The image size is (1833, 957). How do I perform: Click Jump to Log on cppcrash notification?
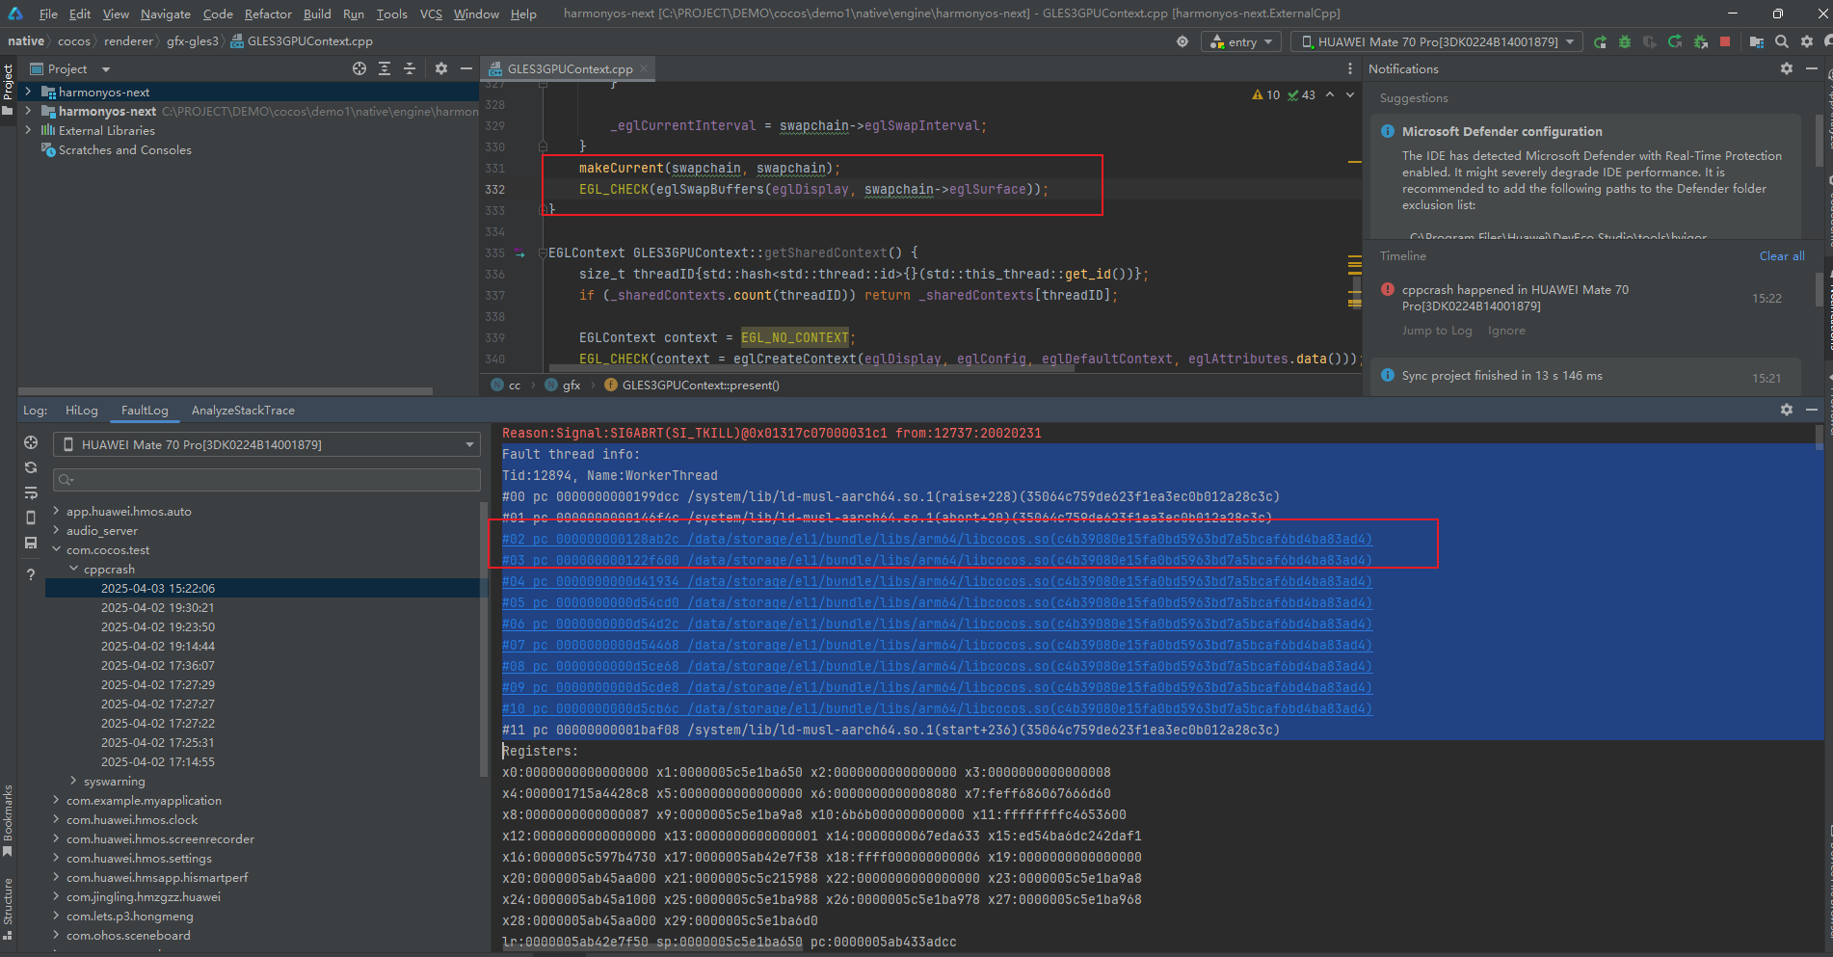point(1436,331)
